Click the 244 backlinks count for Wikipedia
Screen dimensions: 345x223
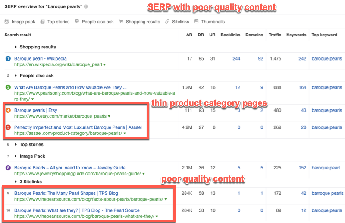click(236, 59)
